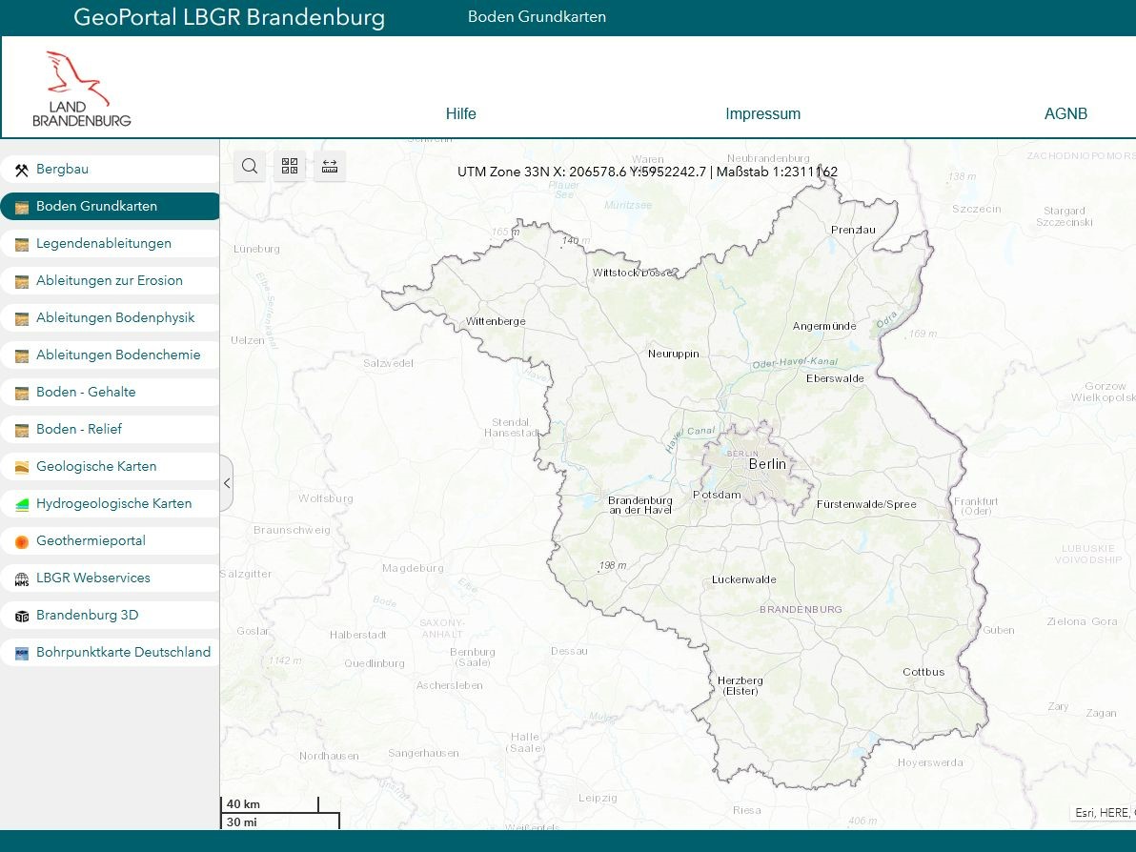Click the Hydrogeologische Karten green icon
Viewport: 1136px width, 852px height.
pos(22,505)
